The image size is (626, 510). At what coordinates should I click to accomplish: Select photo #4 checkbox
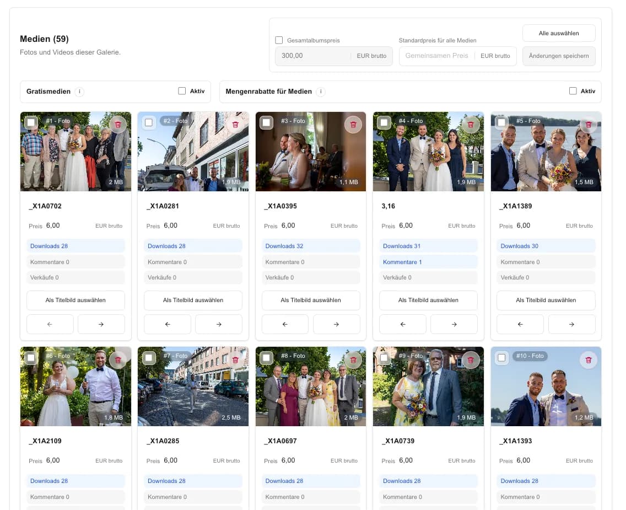(x=384, y=122)
